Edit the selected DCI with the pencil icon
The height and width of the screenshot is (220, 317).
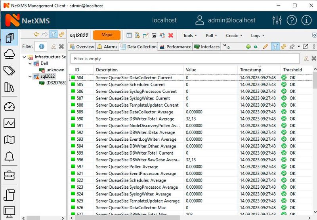coord(265,47)
